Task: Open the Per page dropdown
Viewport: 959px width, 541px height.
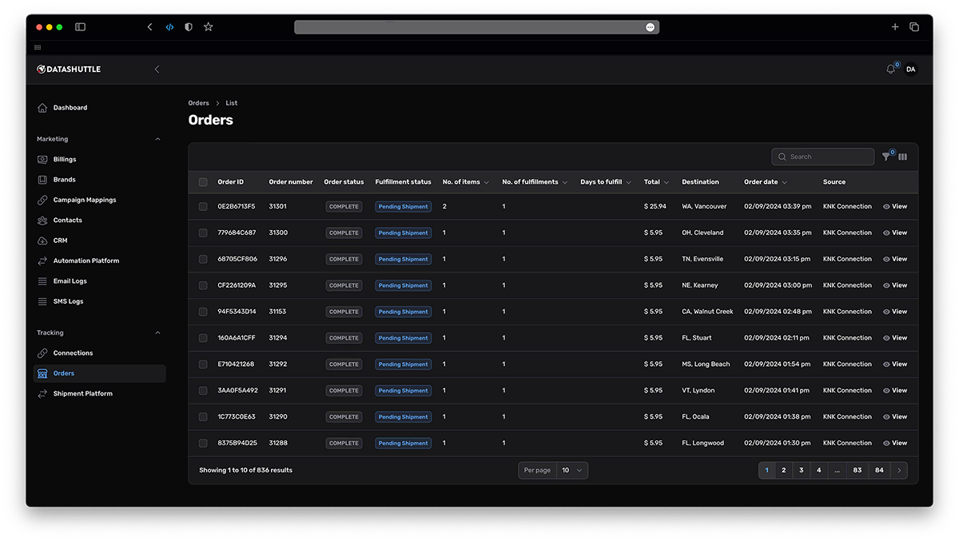Action: tap(572, 471)
